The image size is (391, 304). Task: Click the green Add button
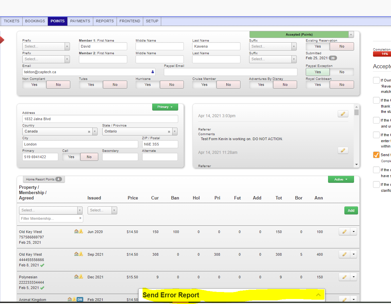coord(351,210)
